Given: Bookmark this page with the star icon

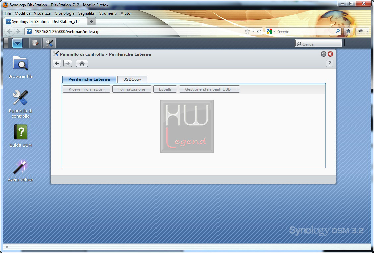Looking at the screenshot, I should 247,31.
